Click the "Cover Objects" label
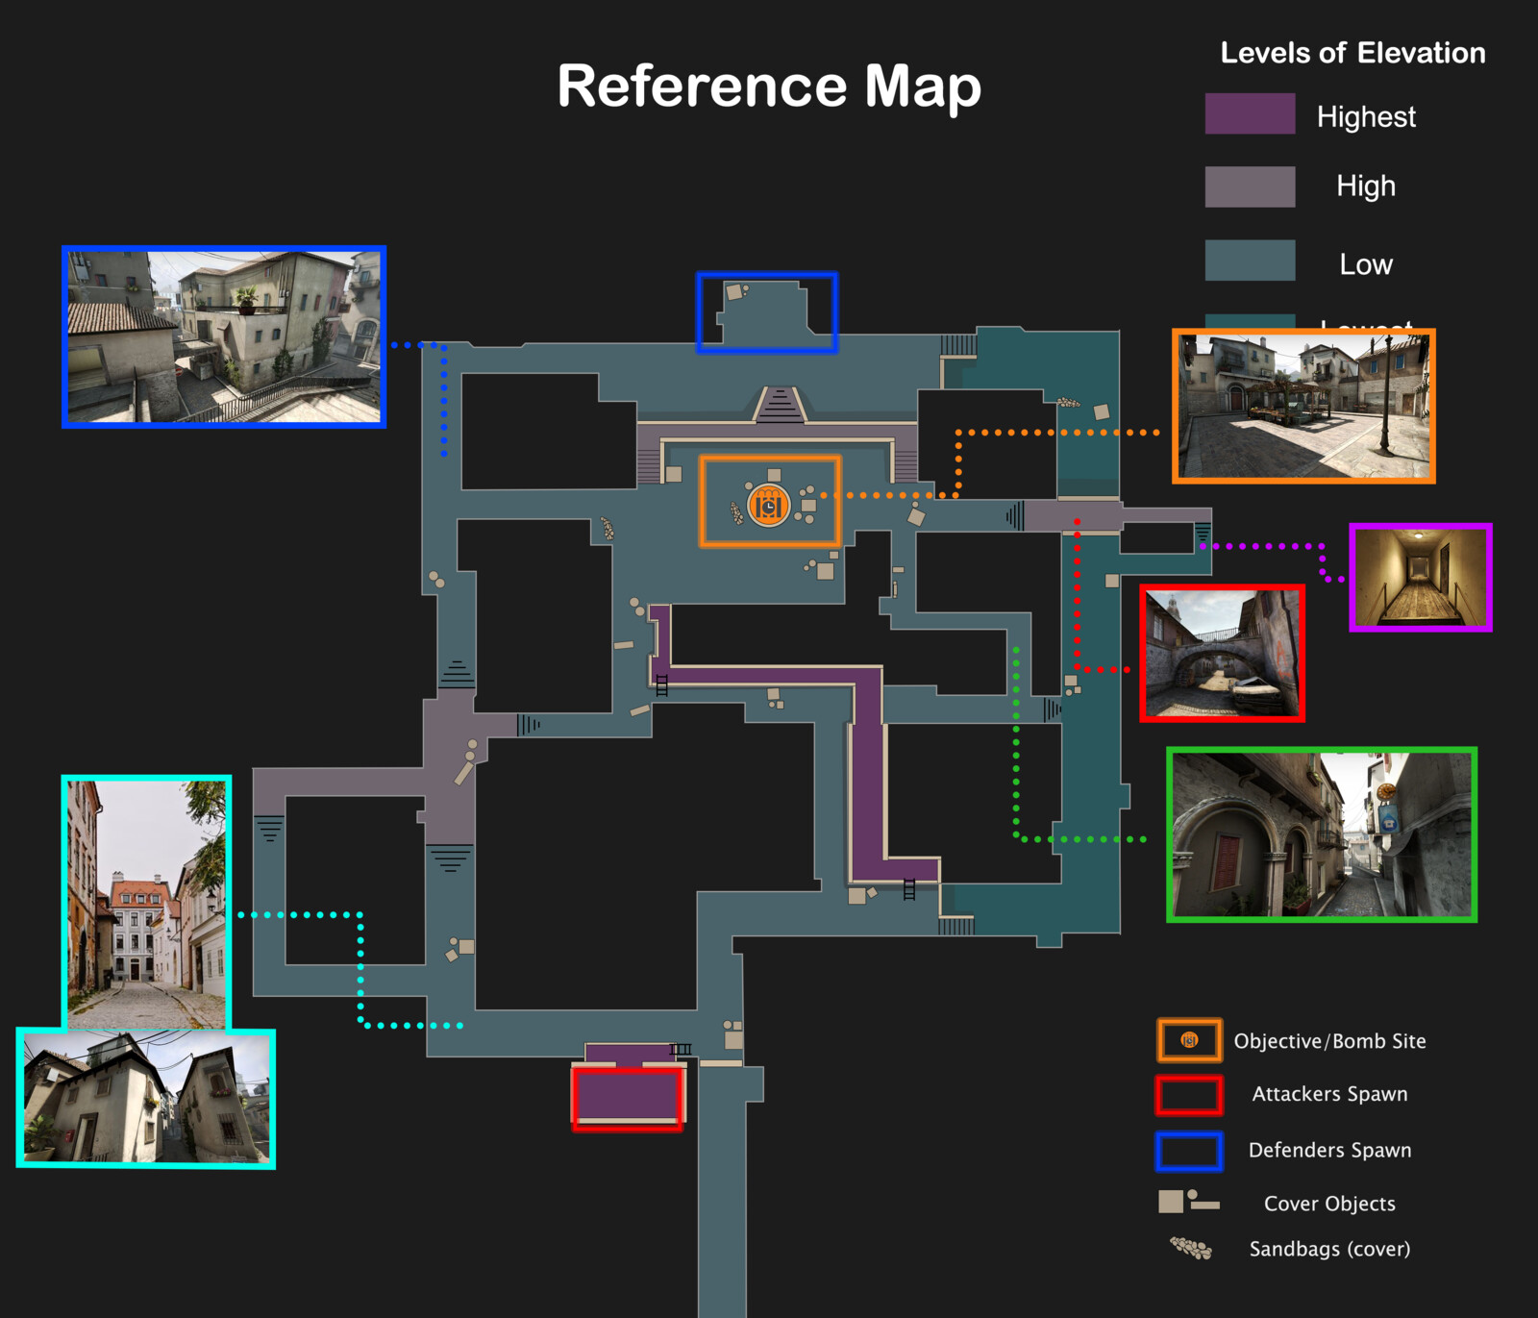Viewport: 1538px width, 1318px height. tap(1329, 1204)
